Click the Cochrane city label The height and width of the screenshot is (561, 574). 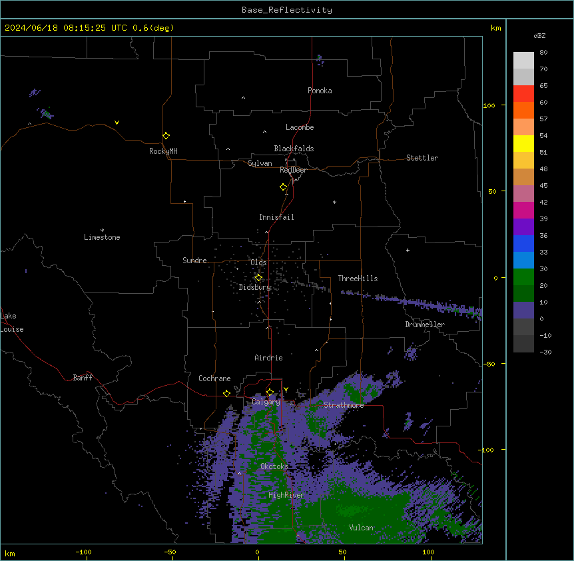coord(214,378)
